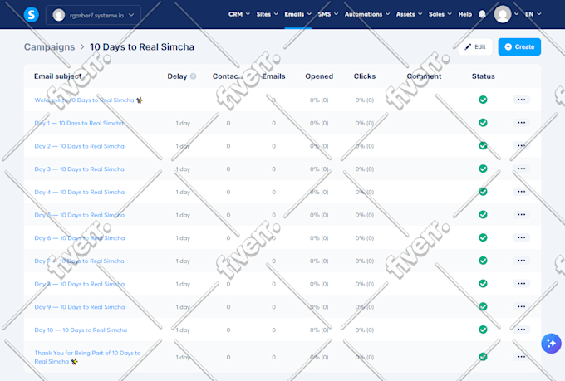Click status checkmark of Day 3 email

[483, 169]
